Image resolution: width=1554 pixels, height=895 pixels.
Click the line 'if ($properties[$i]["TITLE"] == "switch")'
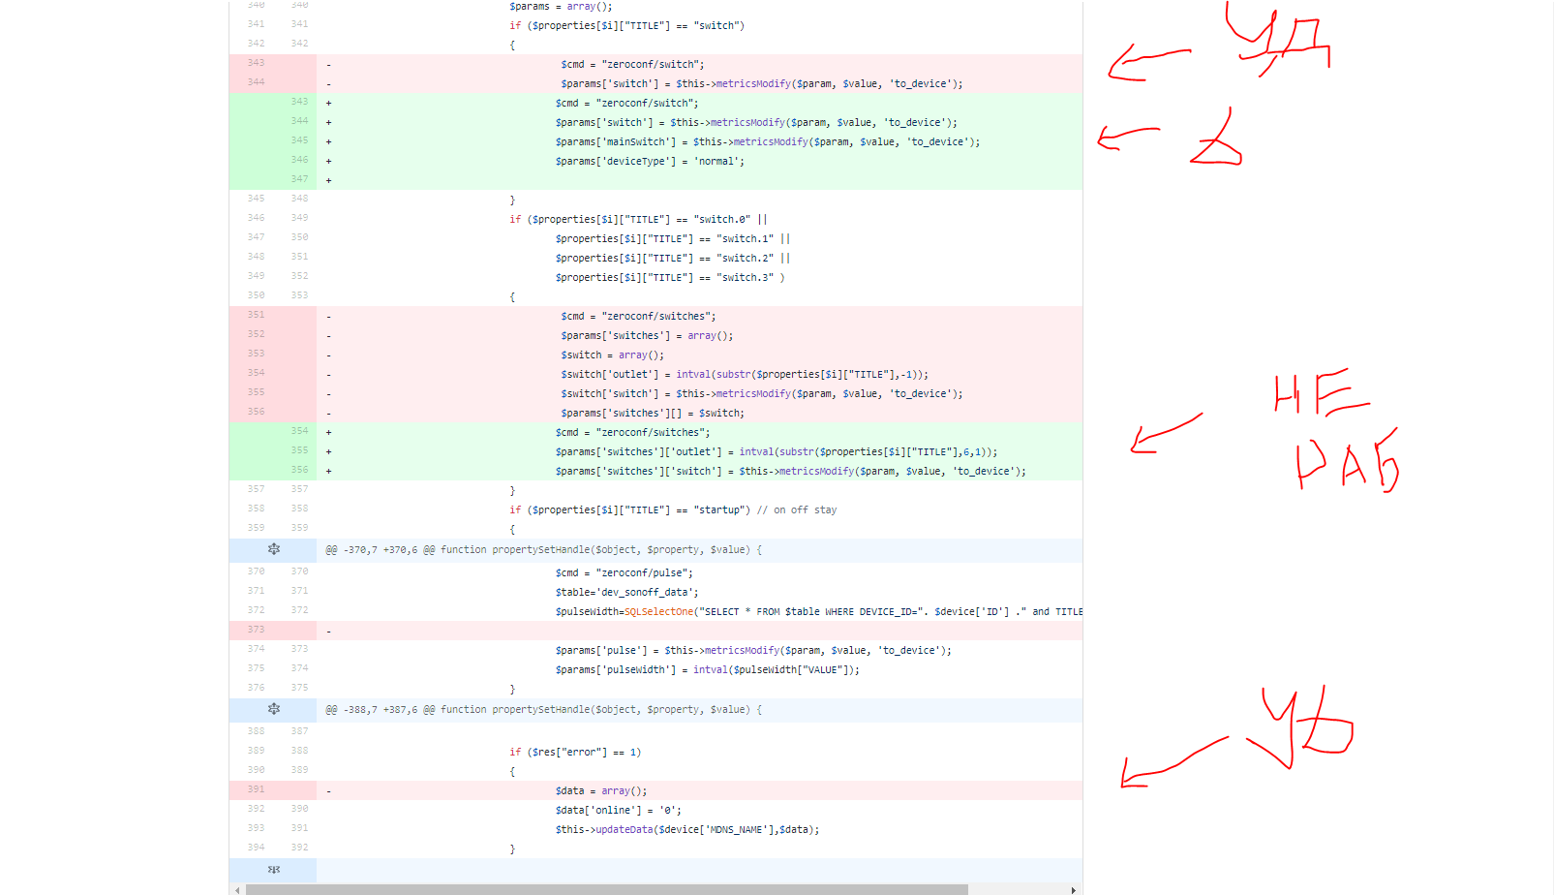[x=627, y=26]
